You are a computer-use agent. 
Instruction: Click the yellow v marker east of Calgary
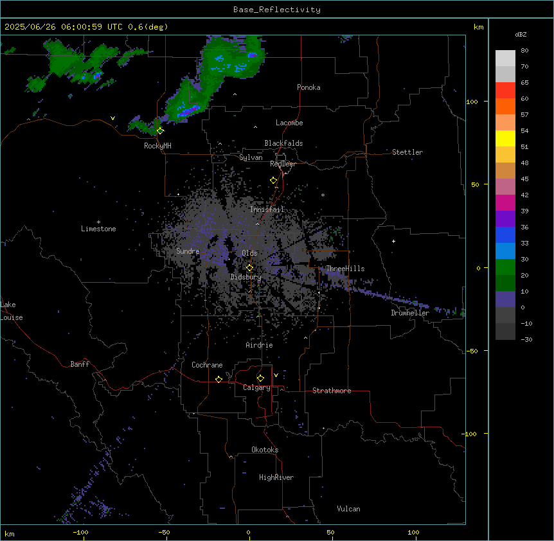[x=276, y=375]
